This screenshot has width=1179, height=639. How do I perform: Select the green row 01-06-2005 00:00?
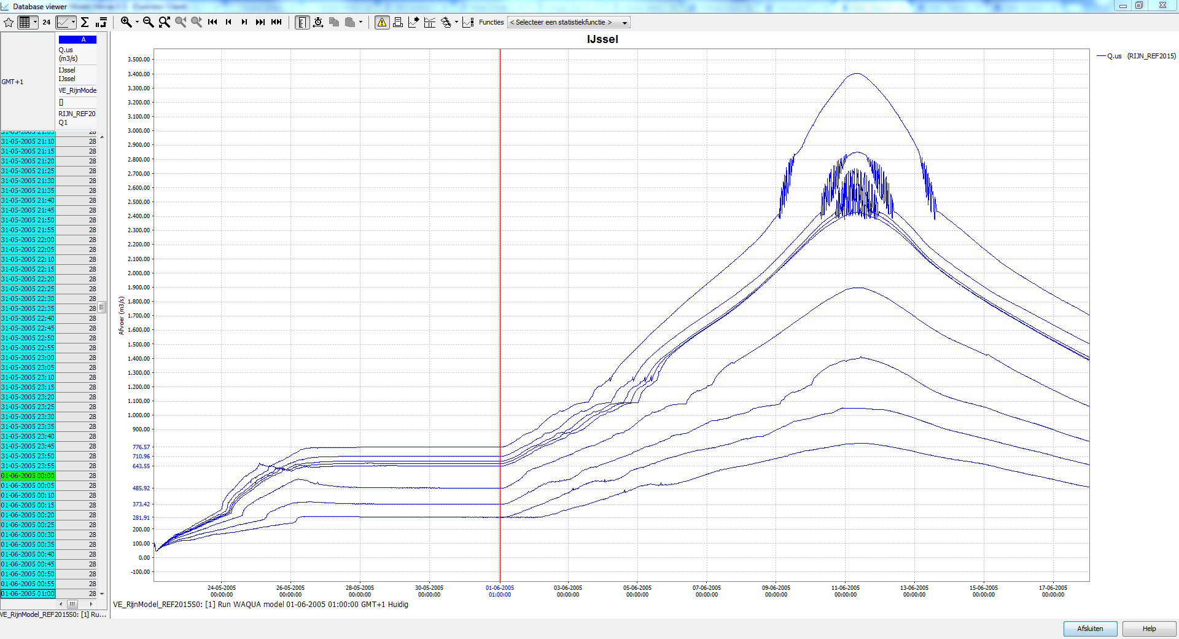point(49,476)
